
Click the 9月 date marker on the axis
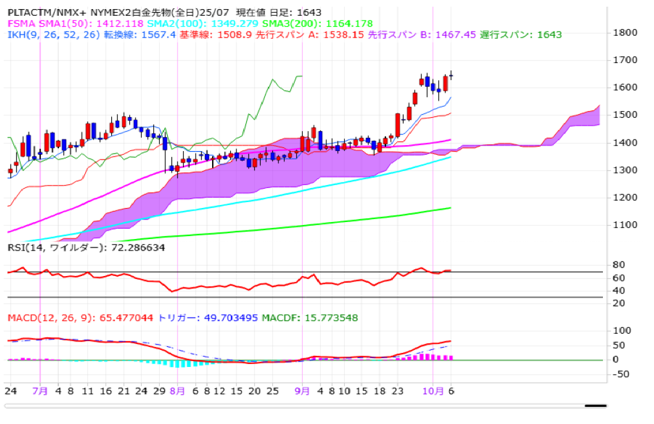pyautogui.click(x=303, y=391)
